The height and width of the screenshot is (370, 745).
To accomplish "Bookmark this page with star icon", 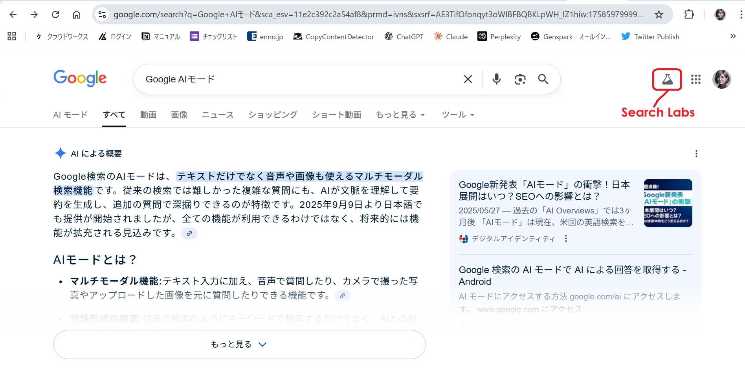I will (659, 15).
